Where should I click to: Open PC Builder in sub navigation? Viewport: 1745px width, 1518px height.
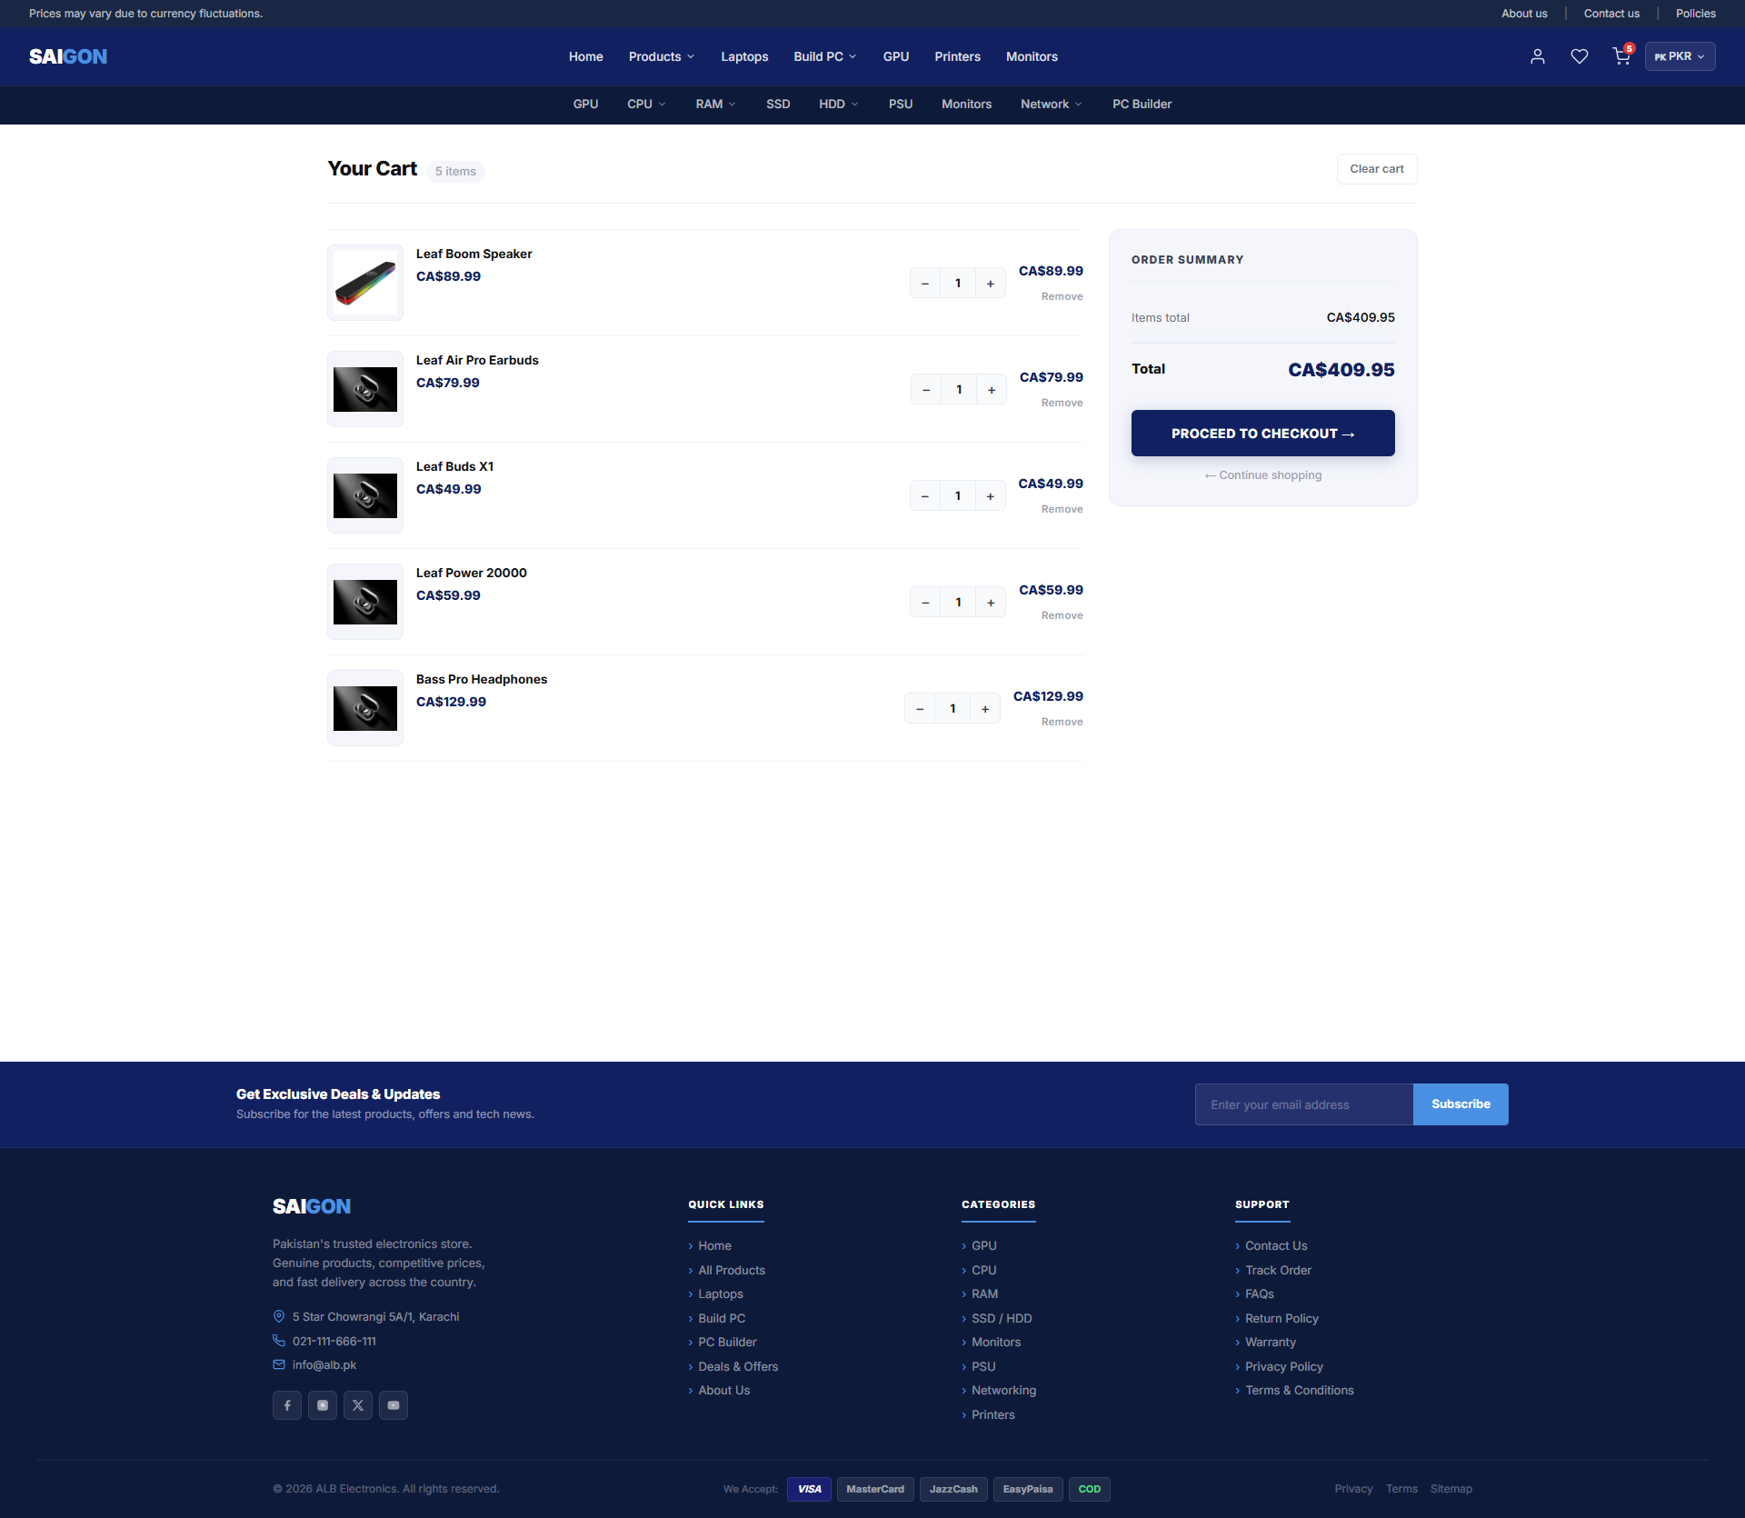click(1142, 105)
